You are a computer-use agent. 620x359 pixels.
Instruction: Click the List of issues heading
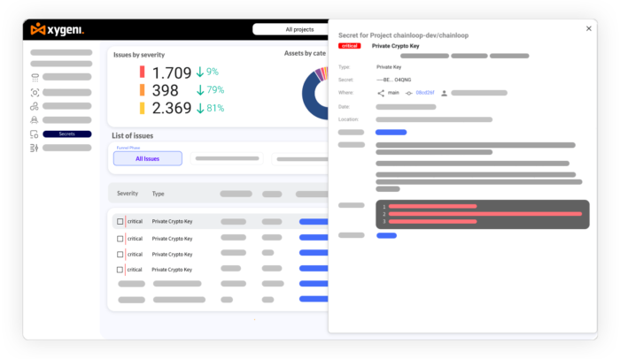click(x=133, y=136)
